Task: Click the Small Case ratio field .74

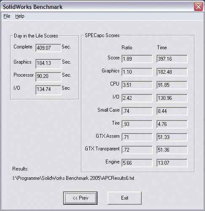Action: 137,111
